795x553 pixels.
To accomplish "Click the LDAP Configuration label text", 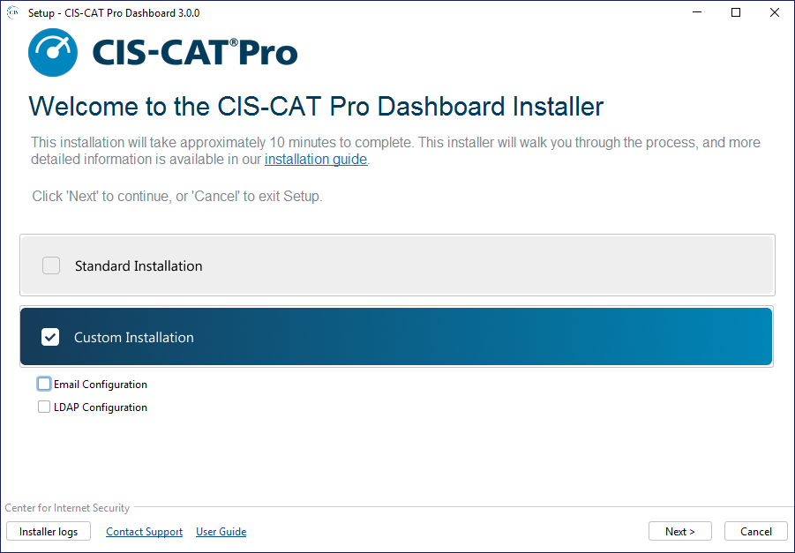I will [100, 407].
